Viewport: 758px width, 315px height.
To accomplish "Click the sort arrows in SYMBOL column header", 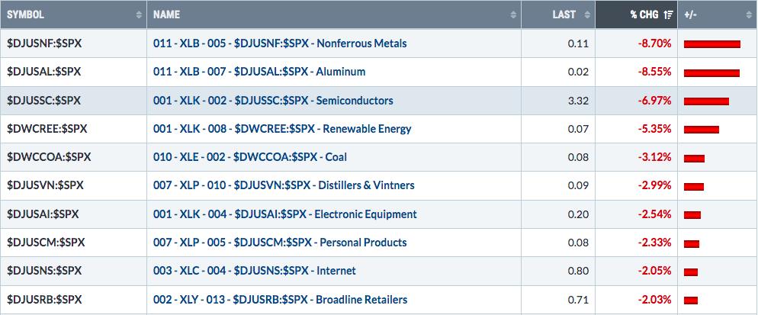I will pyautogui.click(x=140, y=15).
